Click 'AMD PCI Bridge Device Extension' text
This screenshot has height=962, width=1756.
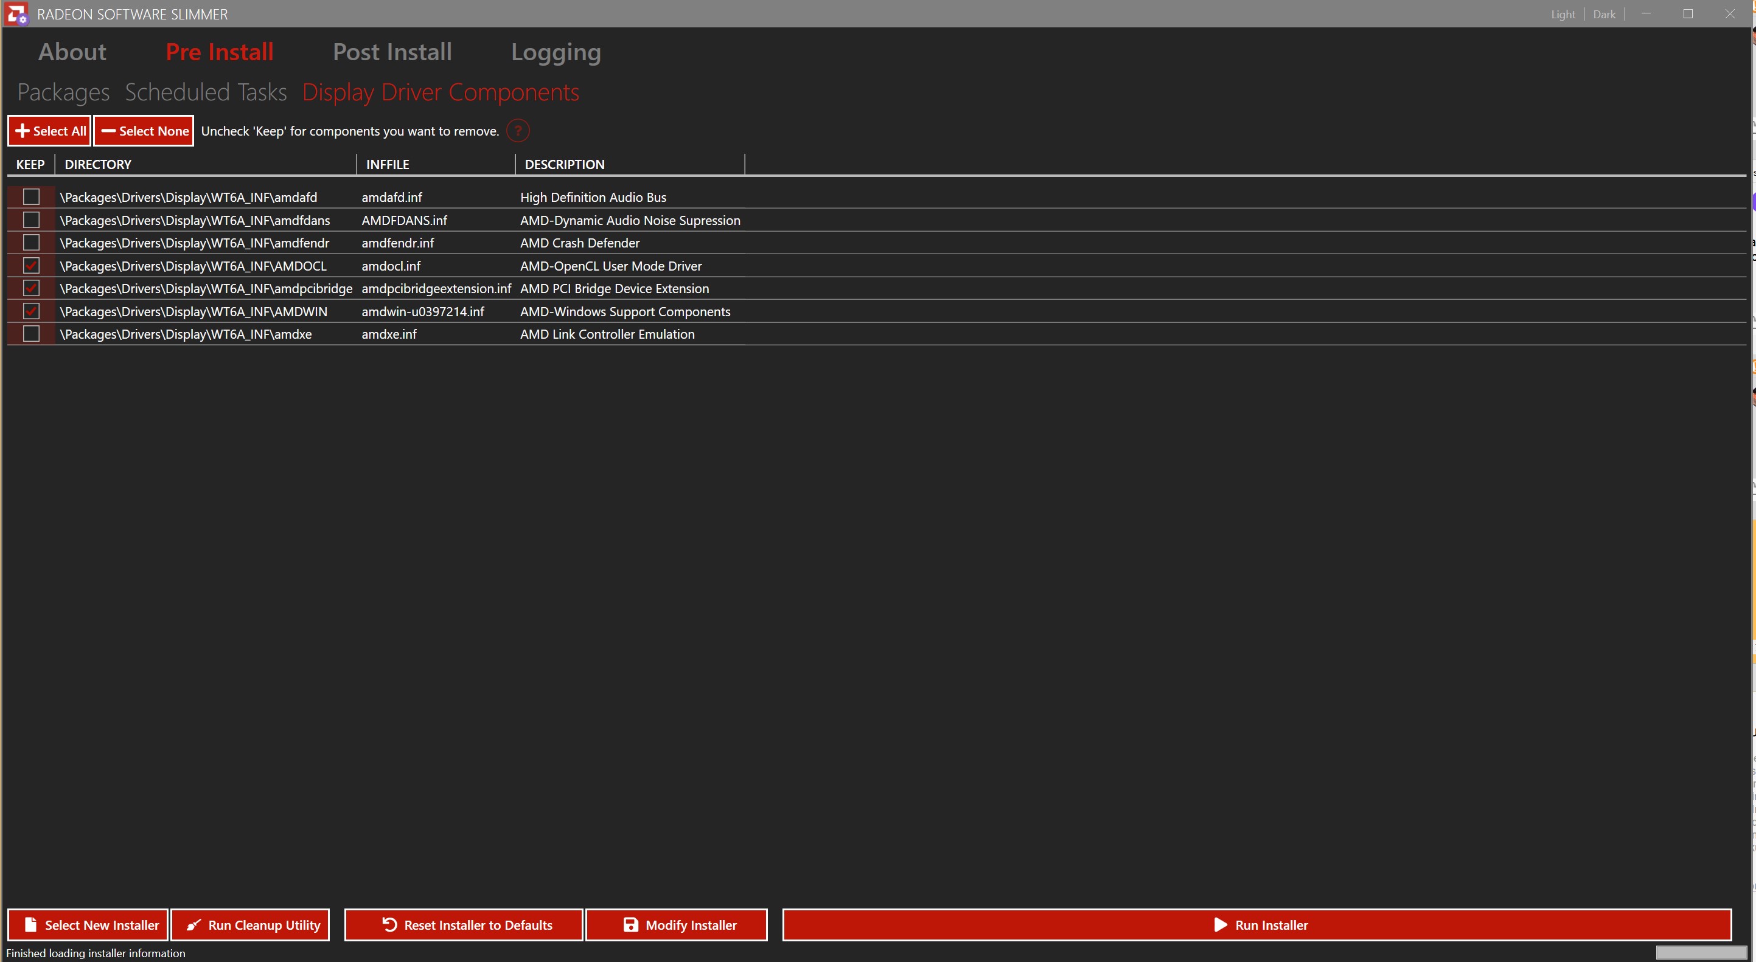tap(614, 288)
